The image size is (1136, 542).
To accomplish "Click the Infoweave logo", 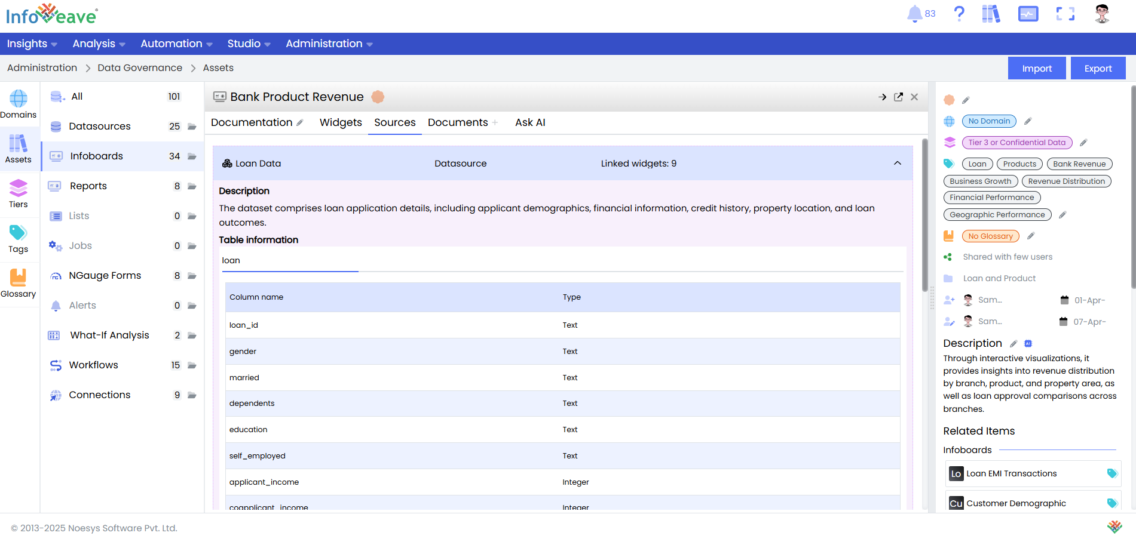I will tap(52, 14).
